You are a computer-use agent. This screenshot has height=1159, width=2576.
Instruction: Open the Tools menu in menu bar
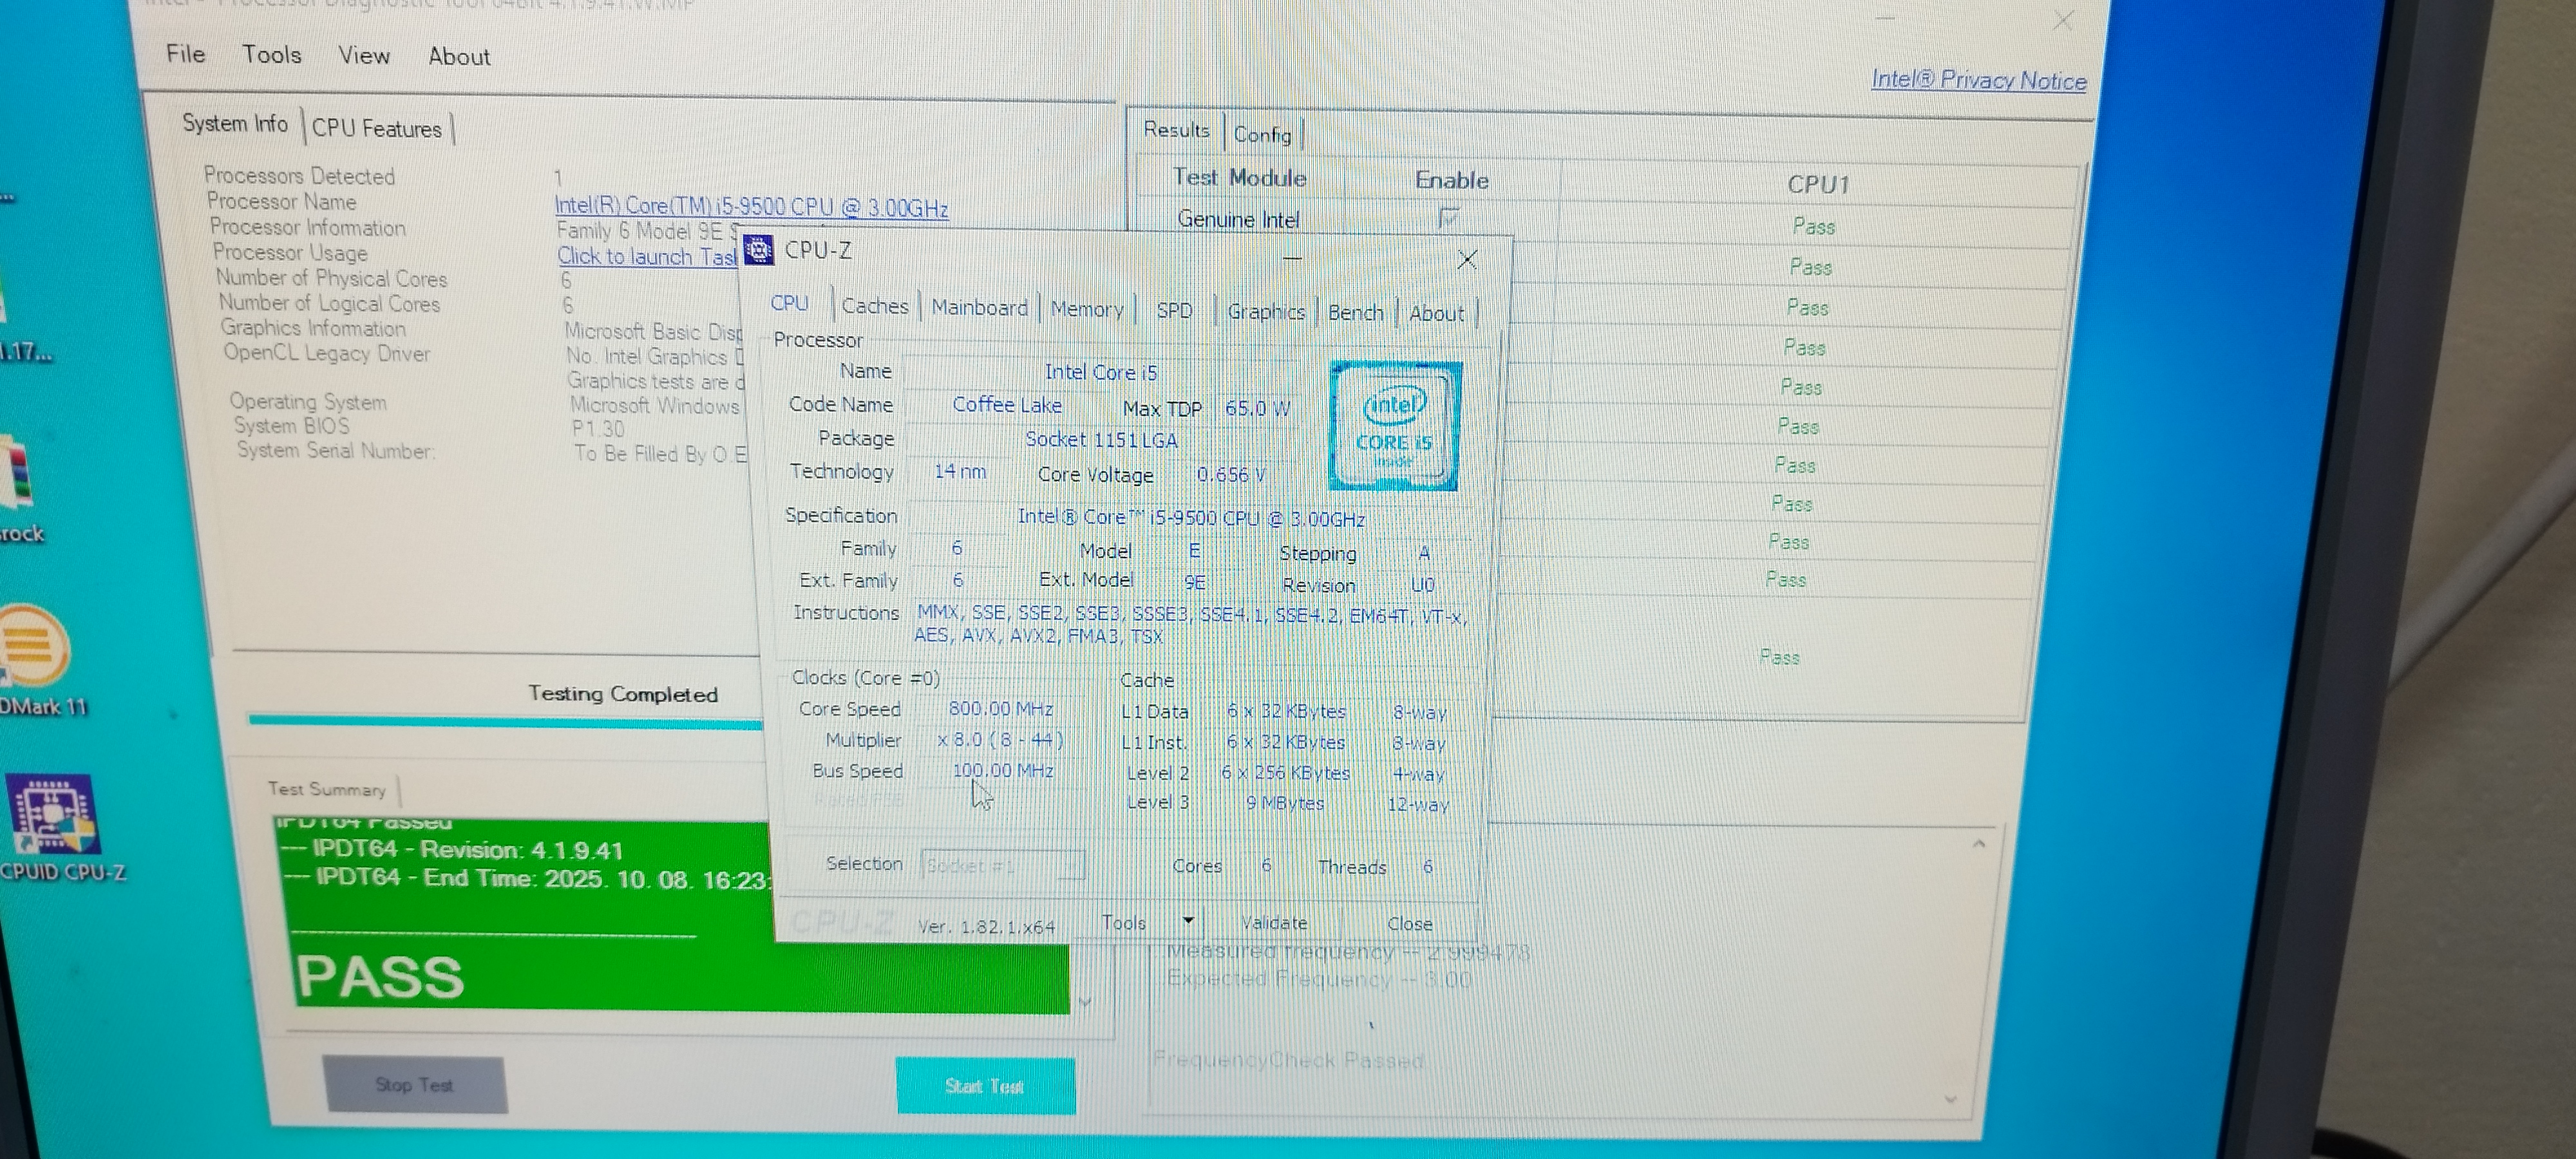[271, 55]
